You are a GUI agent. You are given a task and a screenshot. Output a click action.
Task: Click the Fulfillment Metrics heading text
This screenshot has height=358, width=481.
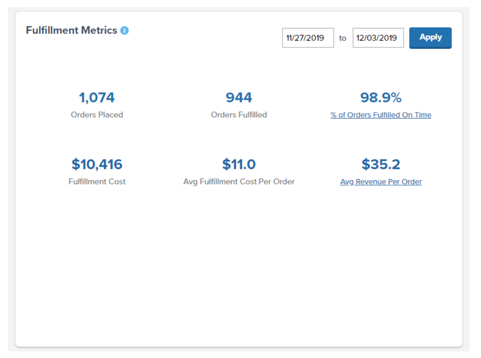(x=71, y=31)
